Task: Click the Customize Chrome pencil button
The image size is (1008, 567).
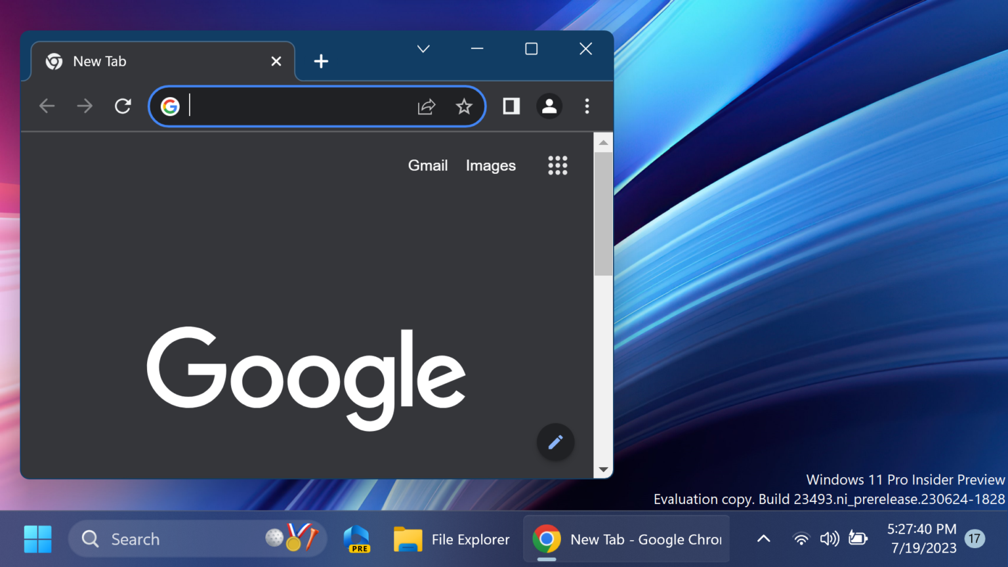Action: pos(555,442)
